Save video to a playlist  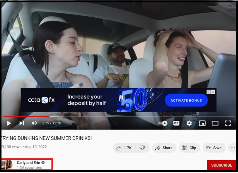click(x=214, y=148)
